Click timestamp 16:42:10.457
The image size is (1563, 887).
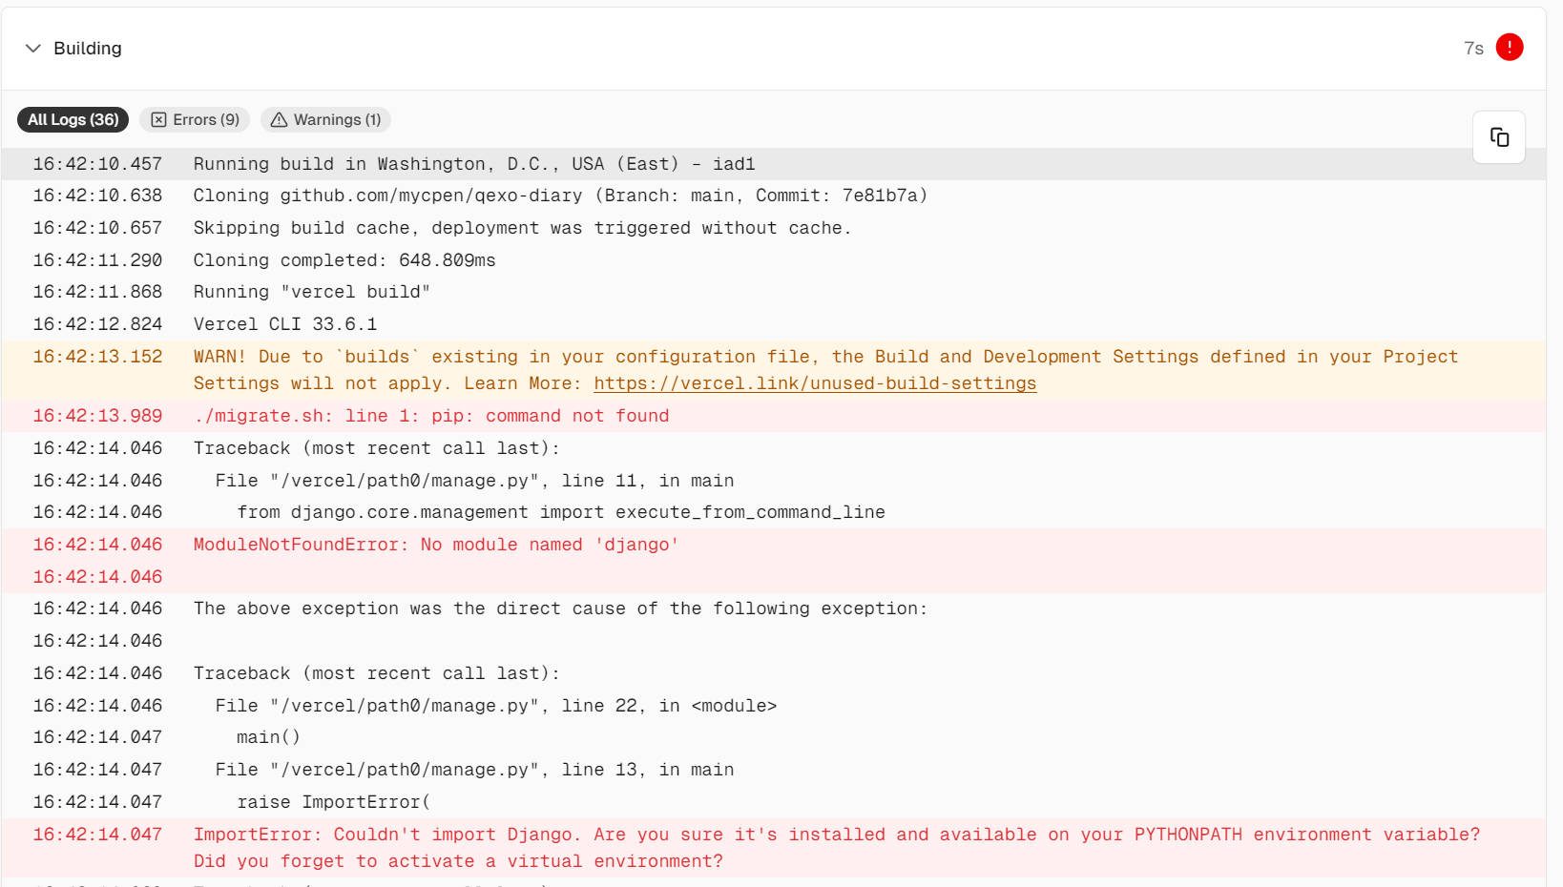click(x=97, y=164)
